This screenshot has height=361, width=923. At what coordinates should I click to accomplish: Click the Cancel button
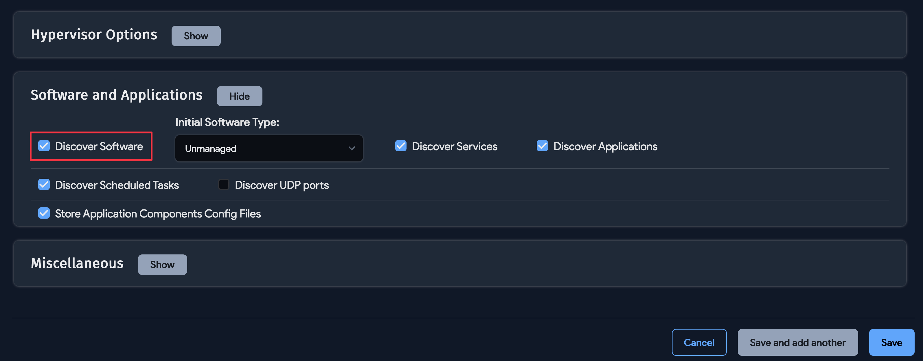[x=699, y=343]
